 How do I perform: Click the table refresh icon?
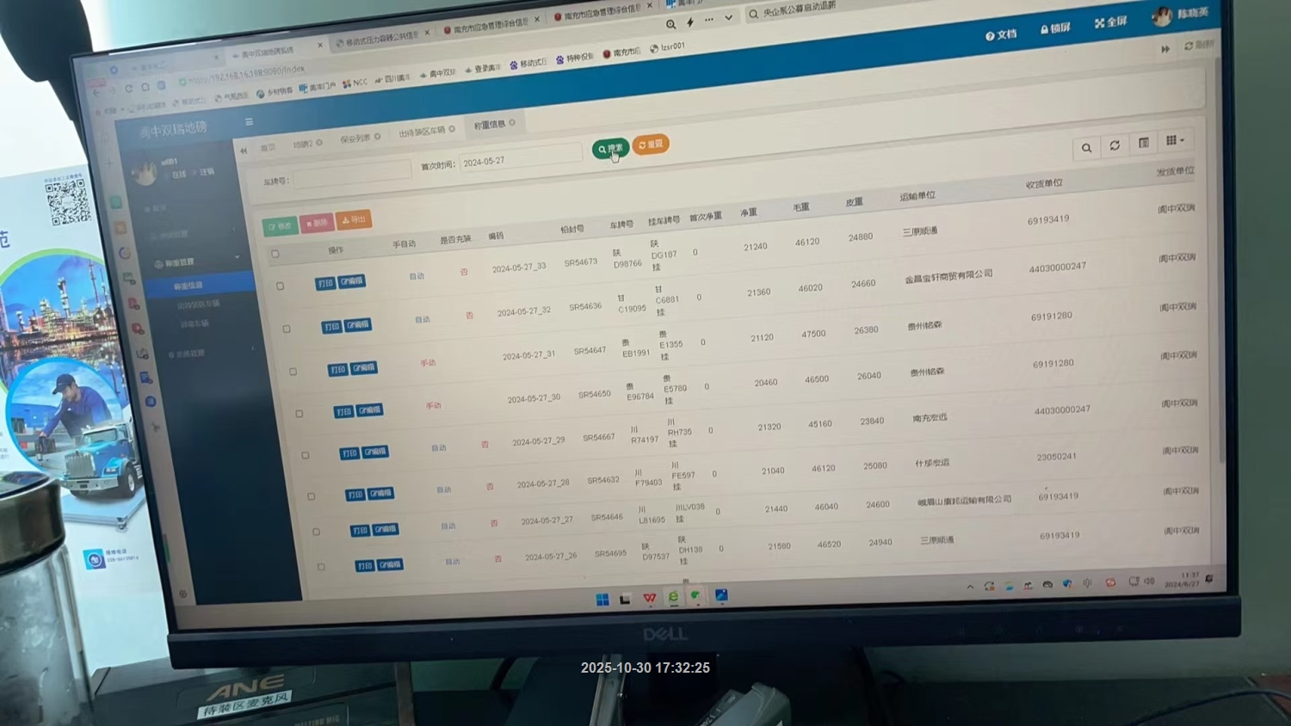click(x=1115, y=145)
